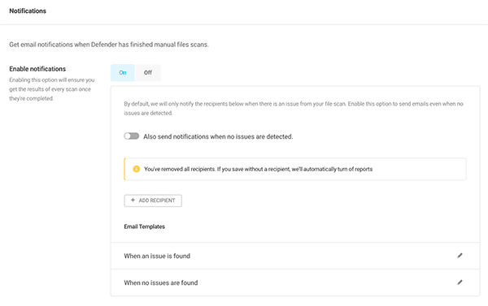Click pencil icon for 'When no issues are found'
Image resolution: width=488 pixels, height=306 pixels.
tap(460, 282)
